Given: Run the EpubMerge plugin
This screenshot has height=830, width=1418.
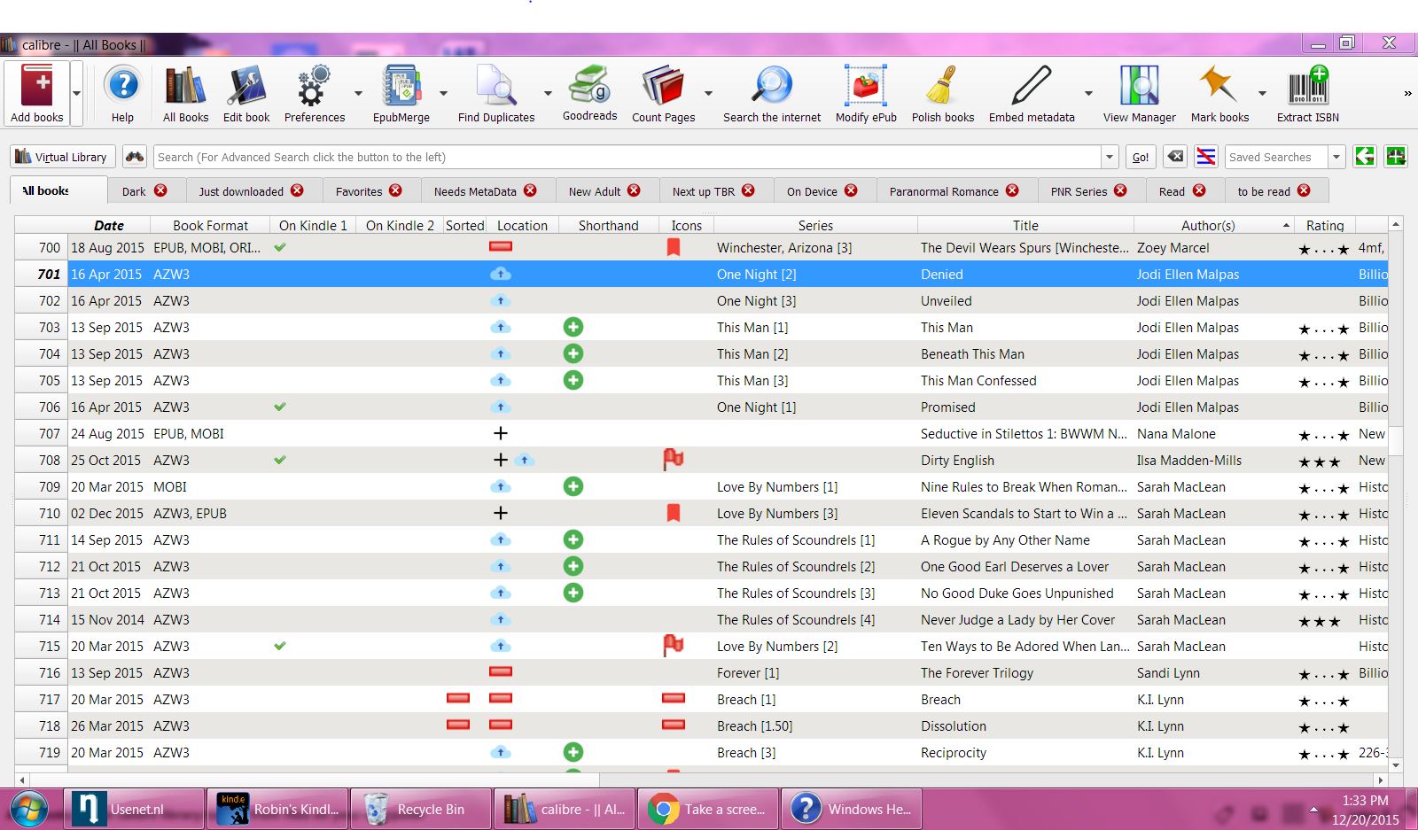Looking at the screenshot, I should pos(401,93).
